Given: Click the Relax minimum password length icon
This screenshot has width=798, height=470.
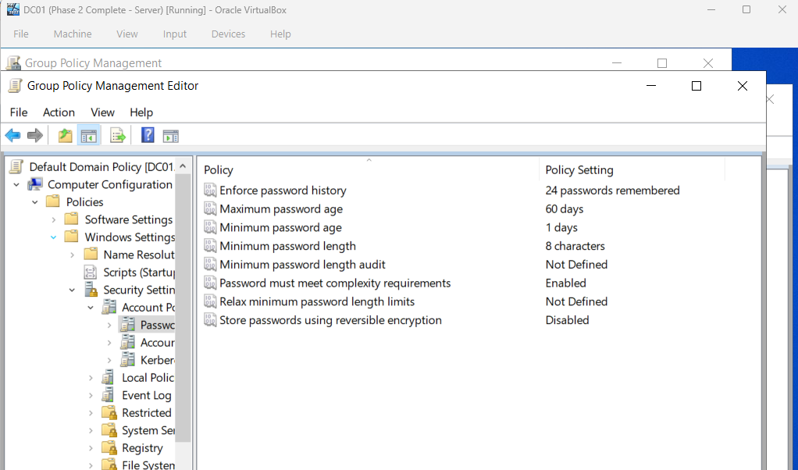Looking at the screenshot, I should [x=210, y=301].
